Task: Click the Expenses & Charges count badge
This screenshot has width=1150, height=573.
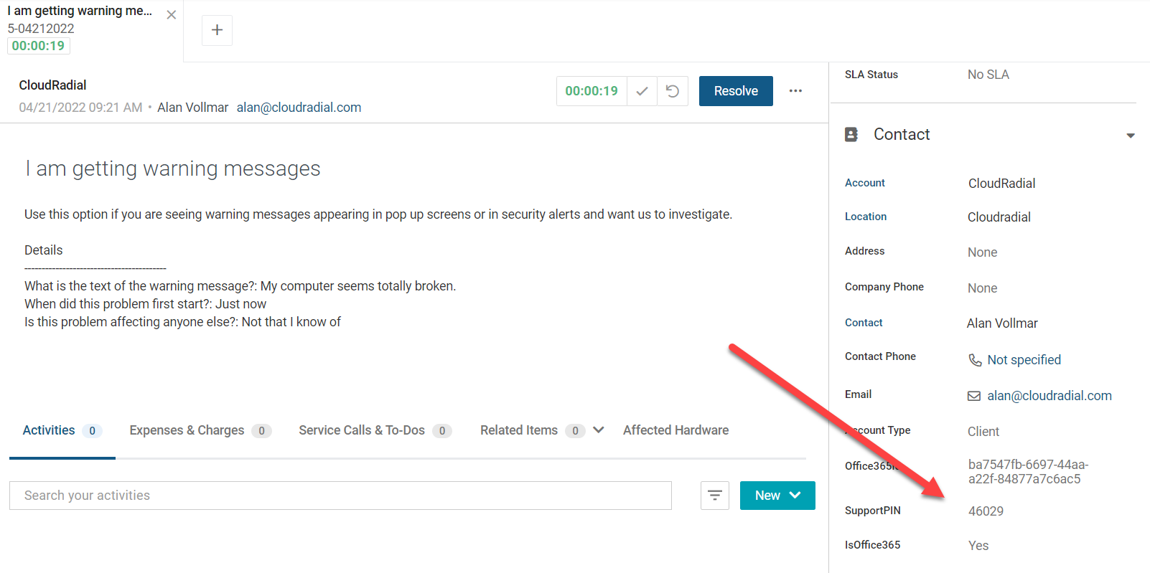Action: click(261, 431)
